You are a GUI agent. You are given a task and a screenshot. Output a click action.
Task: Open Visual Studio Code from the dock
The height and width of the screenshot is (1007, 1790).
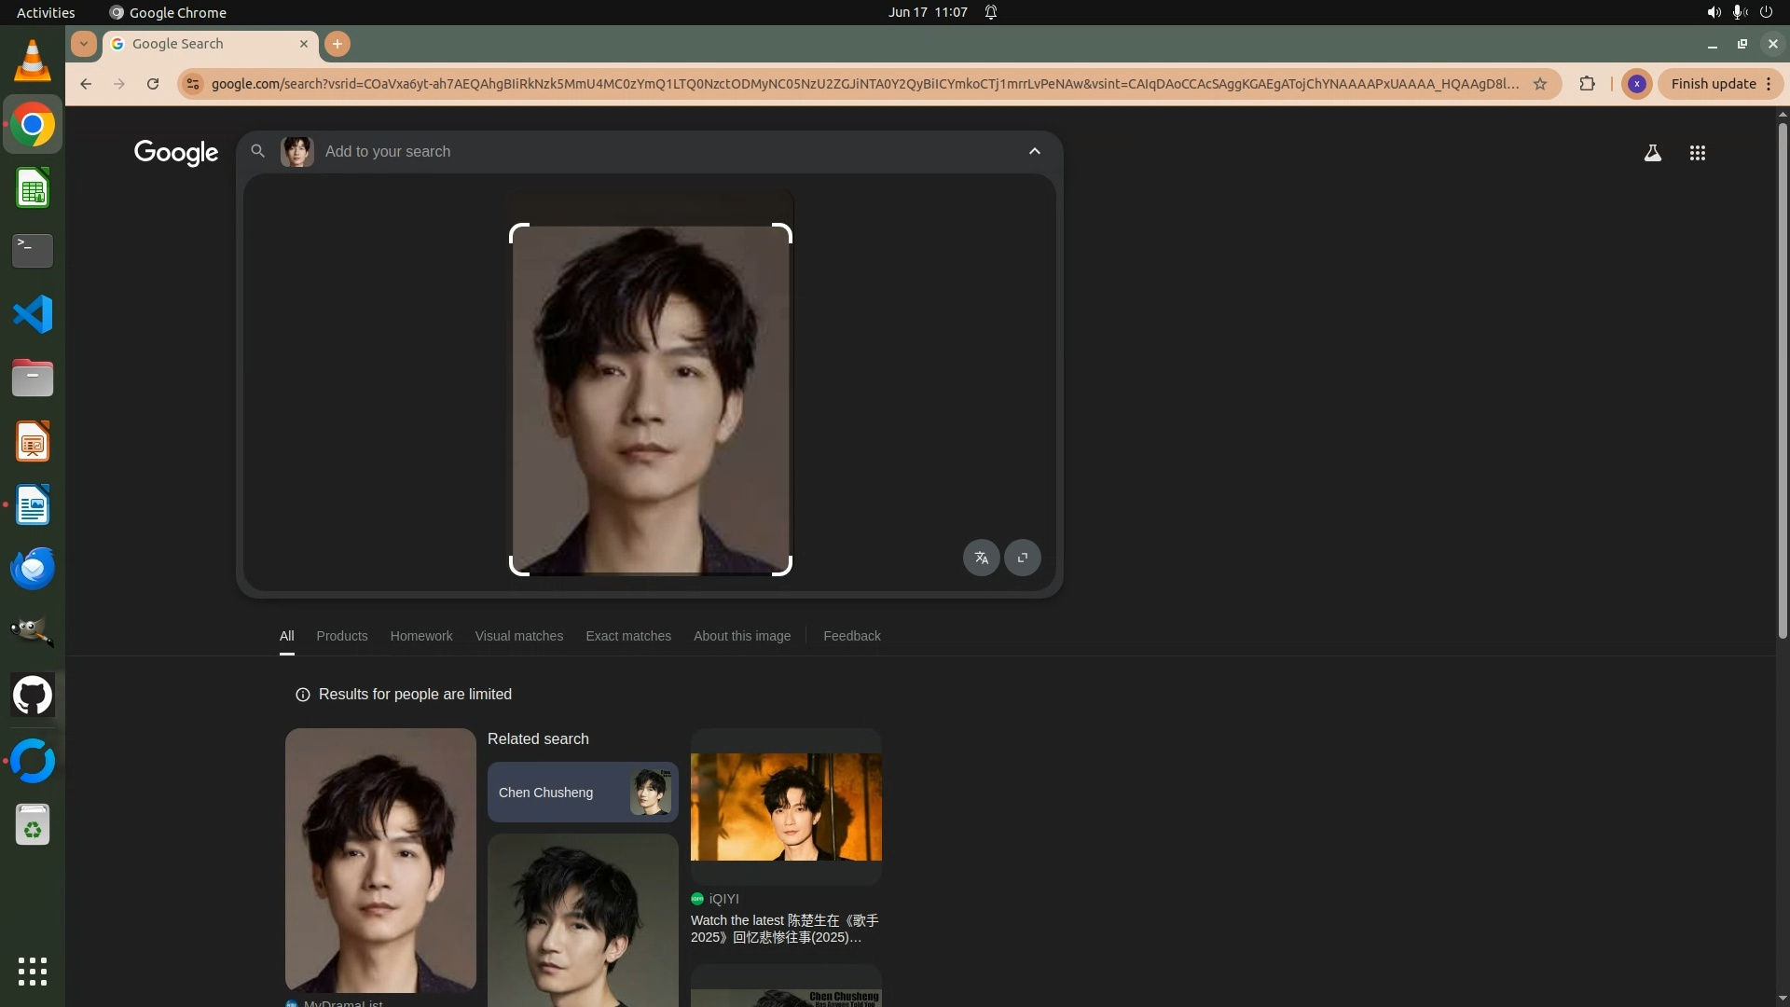click(33, 314)
